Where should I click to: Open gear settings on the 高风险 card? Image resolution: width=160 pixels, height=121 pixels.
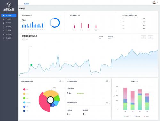click(x=107, y=102)
